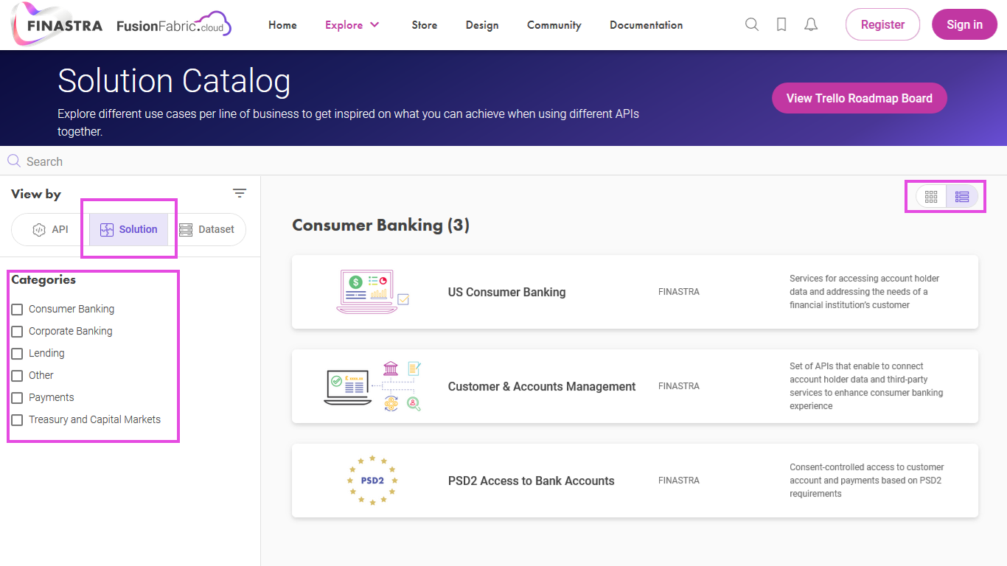Switch to list view layout icon
This screenshot has width=1007, height=566.
[962, 197]
